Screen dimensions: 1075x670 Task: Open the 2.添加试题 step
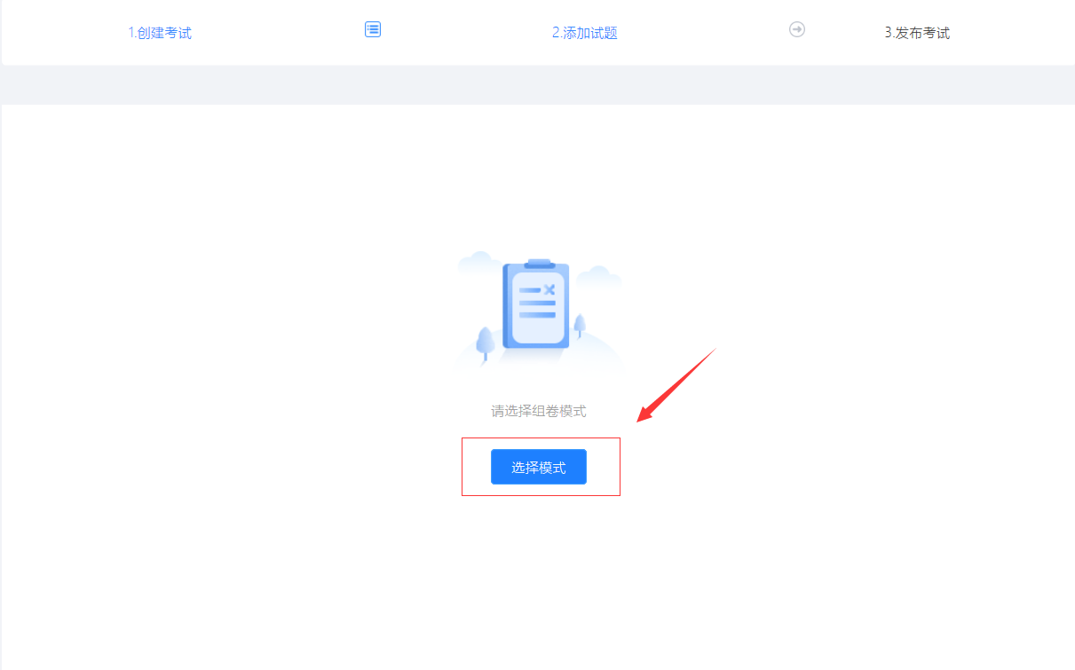(584, 33)
